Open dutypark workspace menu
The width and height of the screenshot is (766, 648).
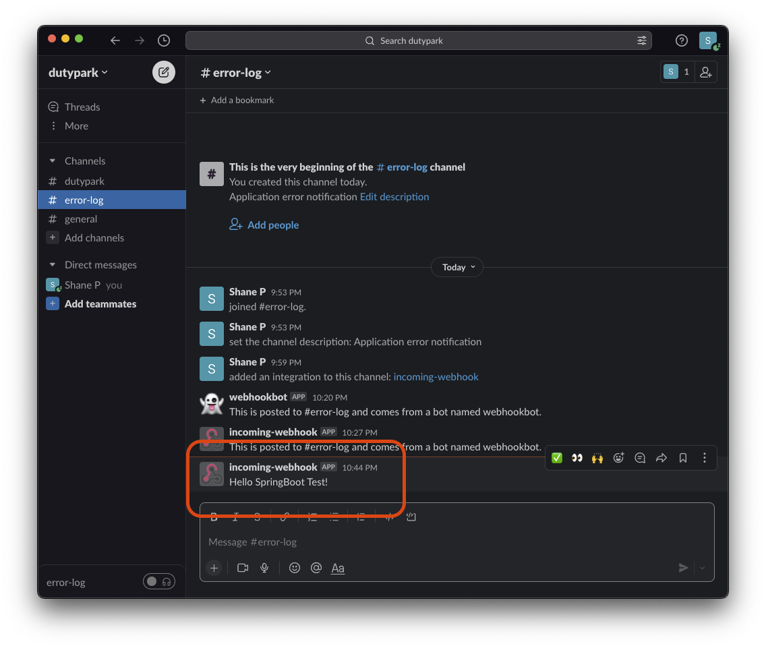(78, 72)
